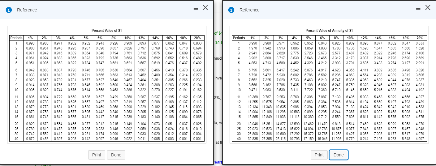Close the Present Value of $1 reference dialog
The width and height of the screenshot is (436, 166).
205,8
